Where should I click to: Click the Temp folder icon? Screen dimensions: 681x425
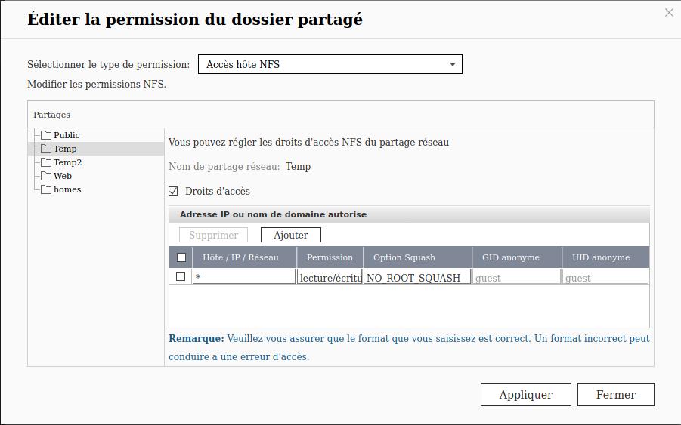[x=46, y=149]
